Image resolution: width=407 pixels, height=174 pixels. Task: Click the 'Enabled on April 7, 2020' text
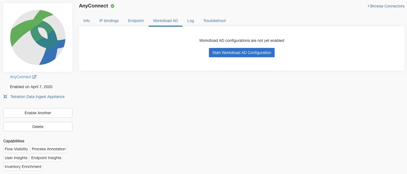click(31, 87)
